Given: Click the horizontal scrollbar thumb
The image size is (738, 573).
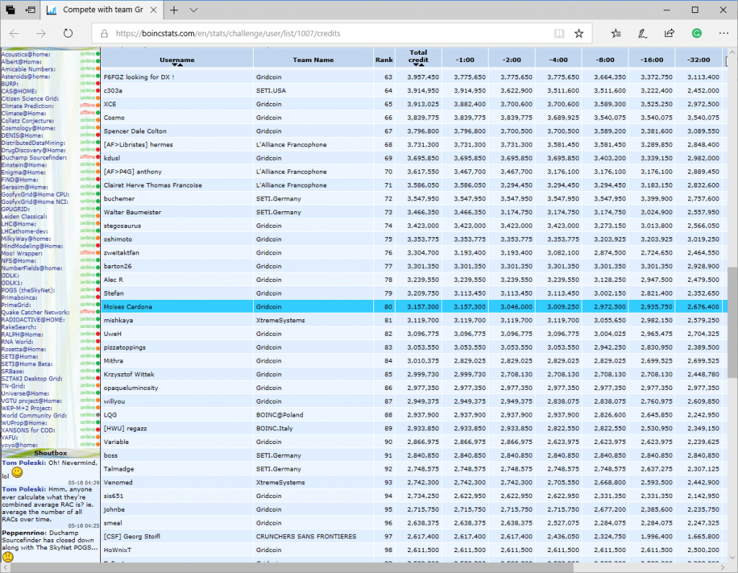Looking at the screenshot, I should pos(292,568).
